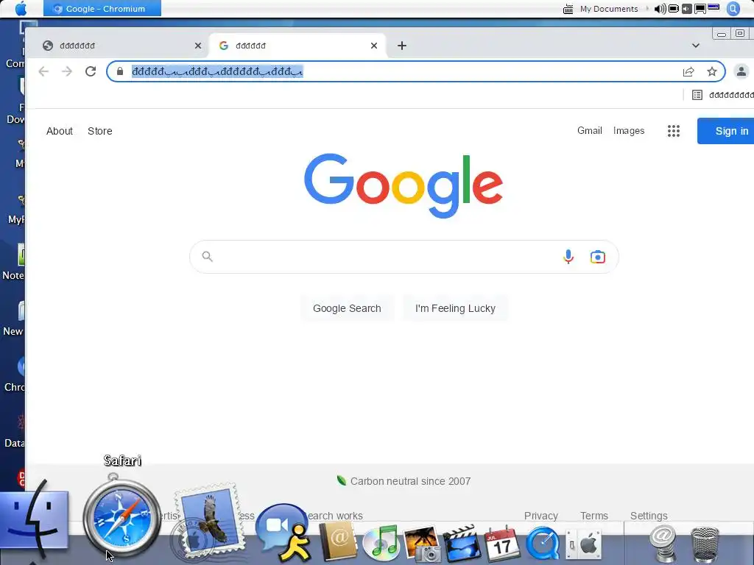Click the keyboard icon in menu bar
The height and width of the screenshot is (565, 754).
coord(568,9)
